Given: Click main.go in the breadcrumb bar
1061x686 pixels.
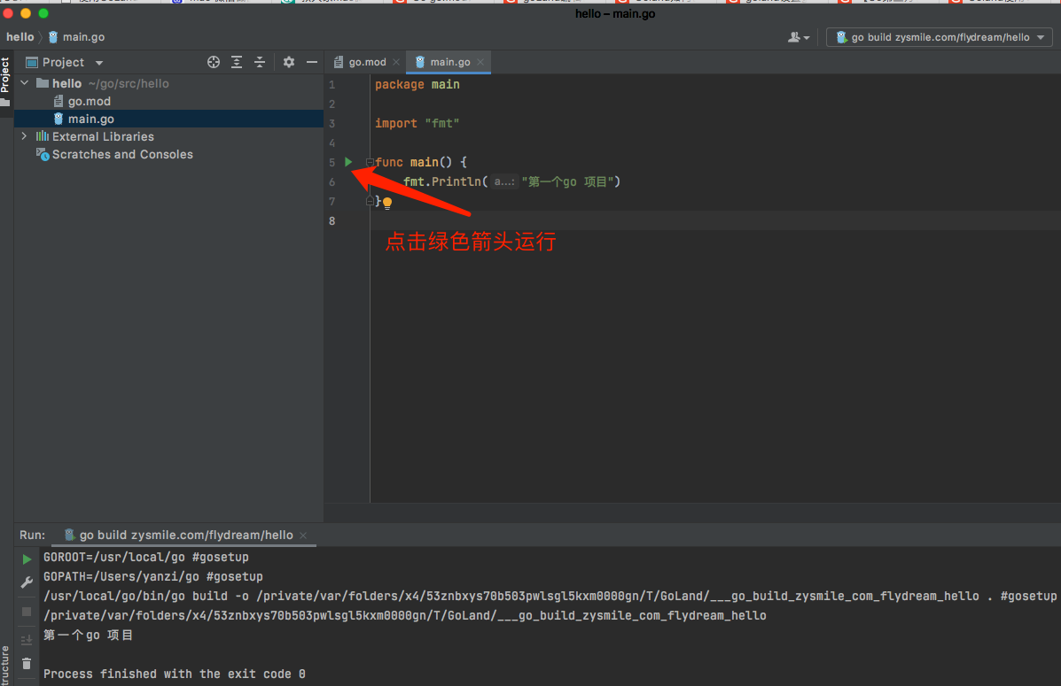Looking at the screenshot, I should (83, 37).
